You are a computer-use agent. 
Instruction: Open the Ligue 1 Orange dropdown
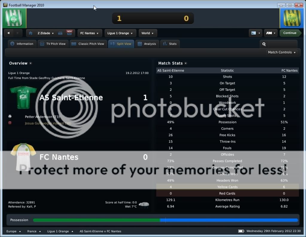[x=120, y=33]
